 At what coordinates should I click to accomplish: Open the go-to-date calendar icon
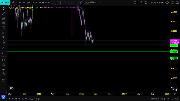point(37,99)
